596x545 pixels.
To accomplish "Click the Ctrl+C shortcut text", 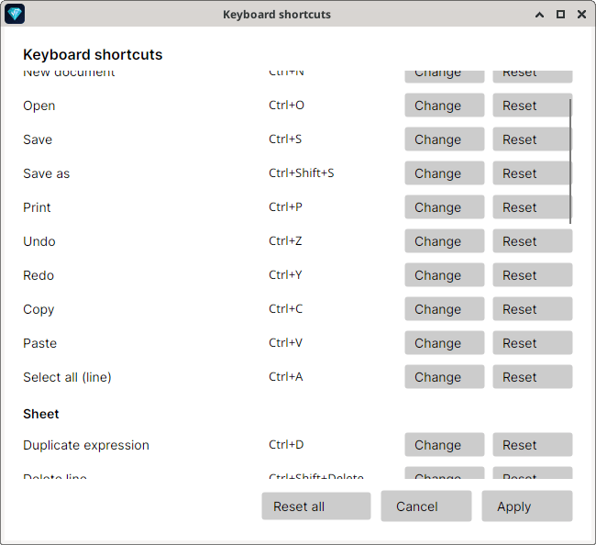I will [x=285, y=309].
